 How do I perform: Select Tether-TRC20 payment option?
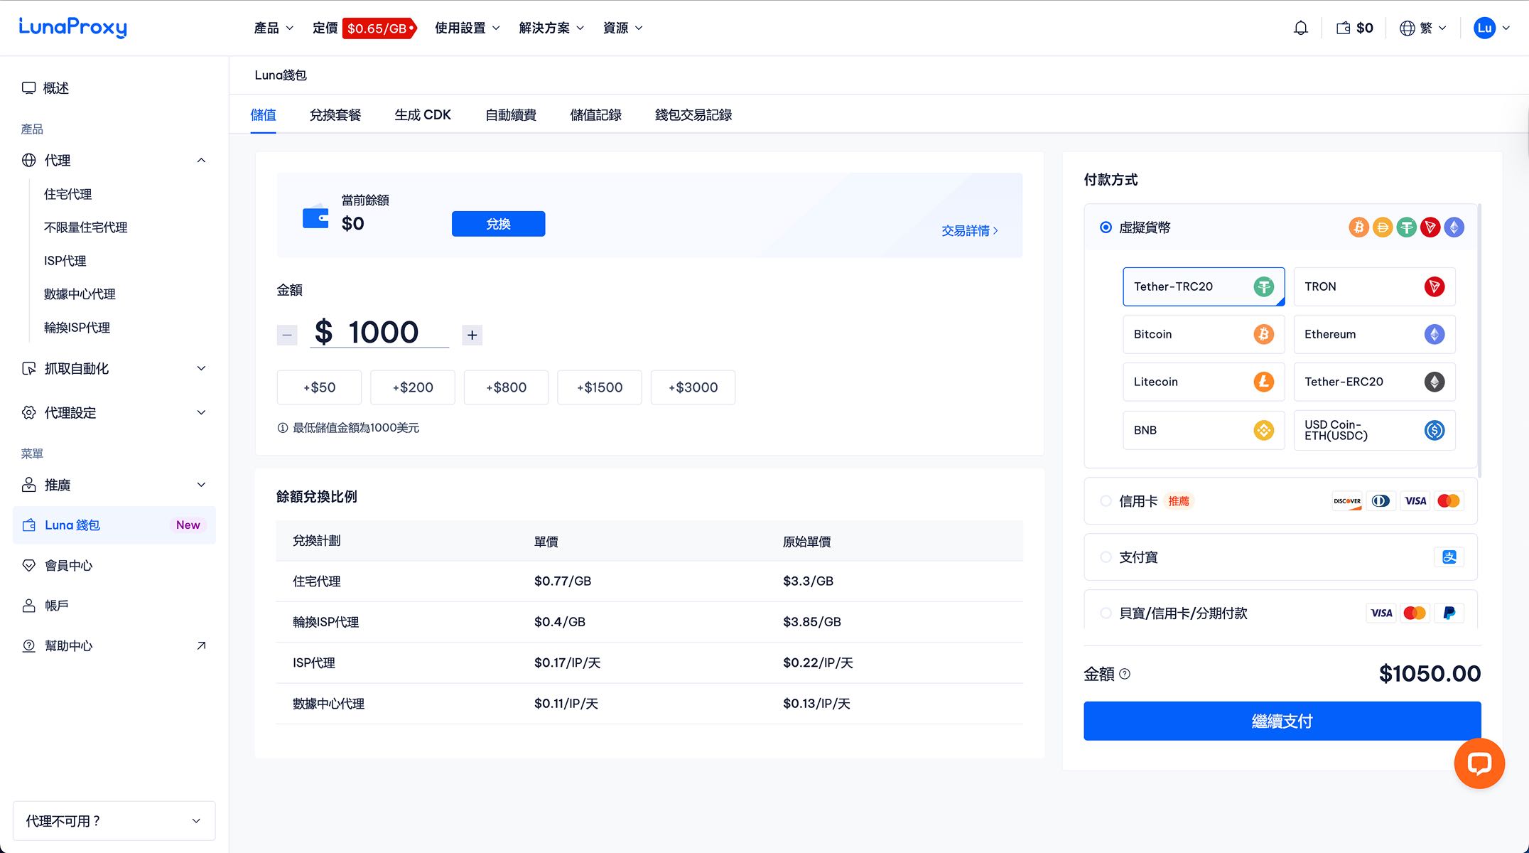click(1204, 286)
